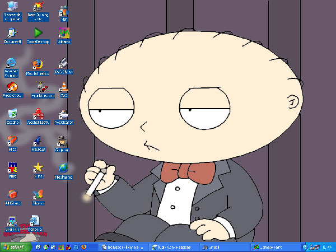Screen dimensions: 336x252
Task: Select the green play-arrow desktop icon
Action: [x=38, y=36]
